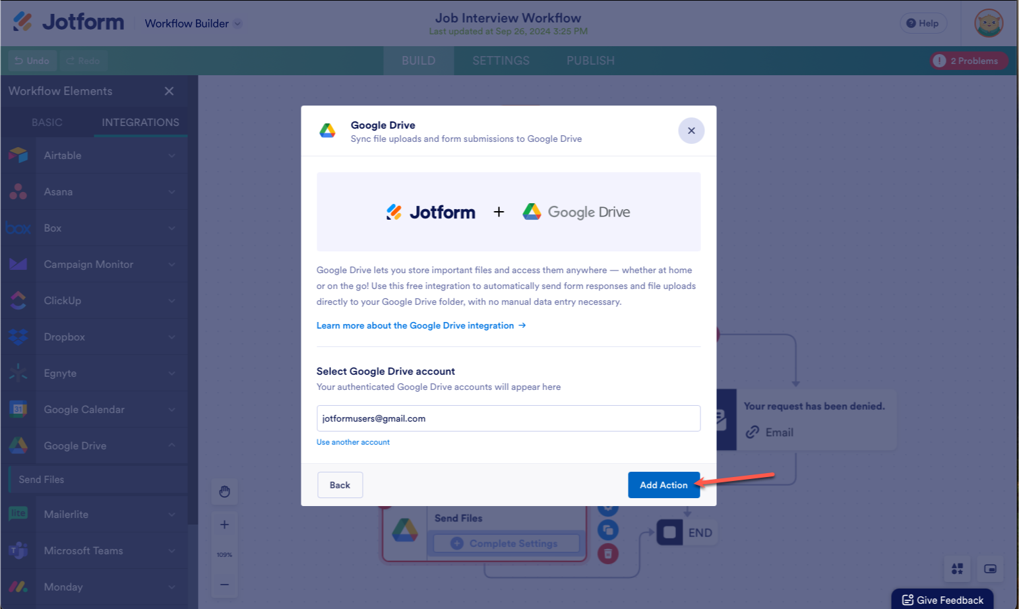Open the BUILD tab
The image size is (1019, 609).
click(419, 61)
